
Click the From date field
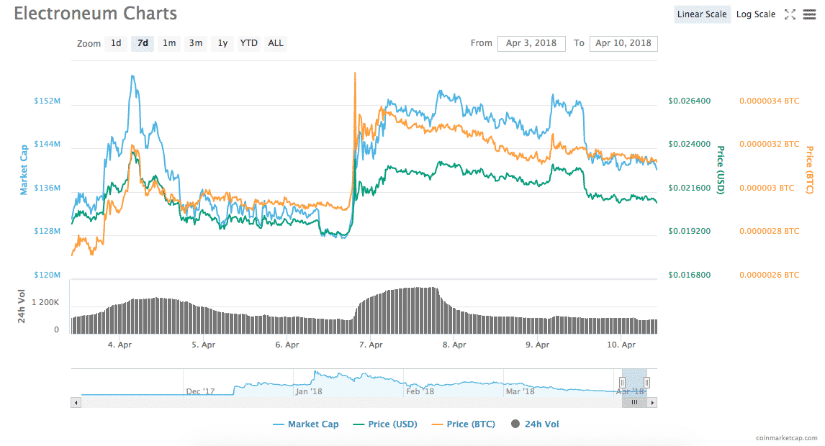(x=531, y=43)
